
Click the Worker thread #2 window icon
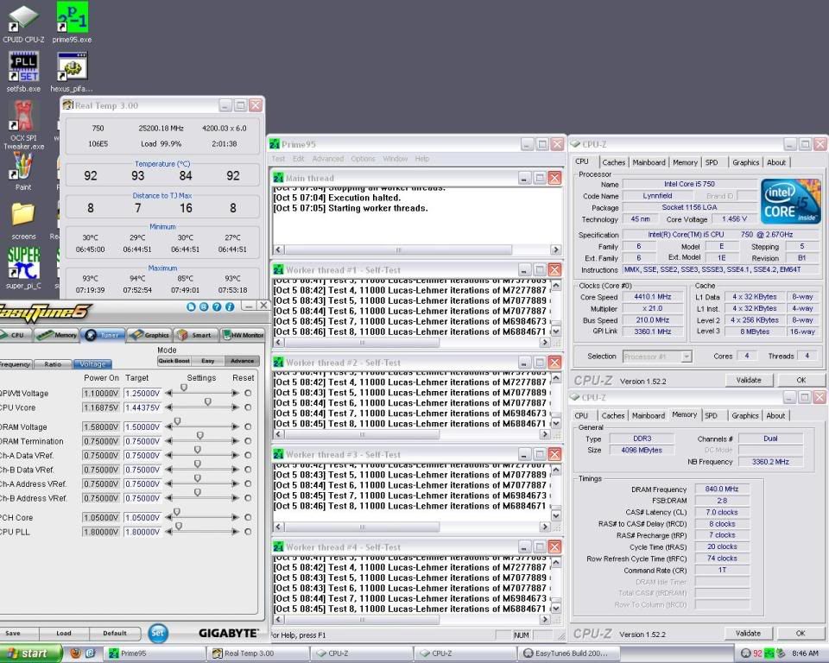(278, 363)
